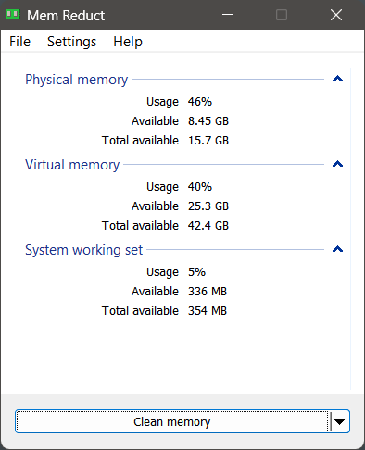This screenshot has height=450, width=365.
Task: Collapse the Physical memory section chevron
Action: click(337, 79)
